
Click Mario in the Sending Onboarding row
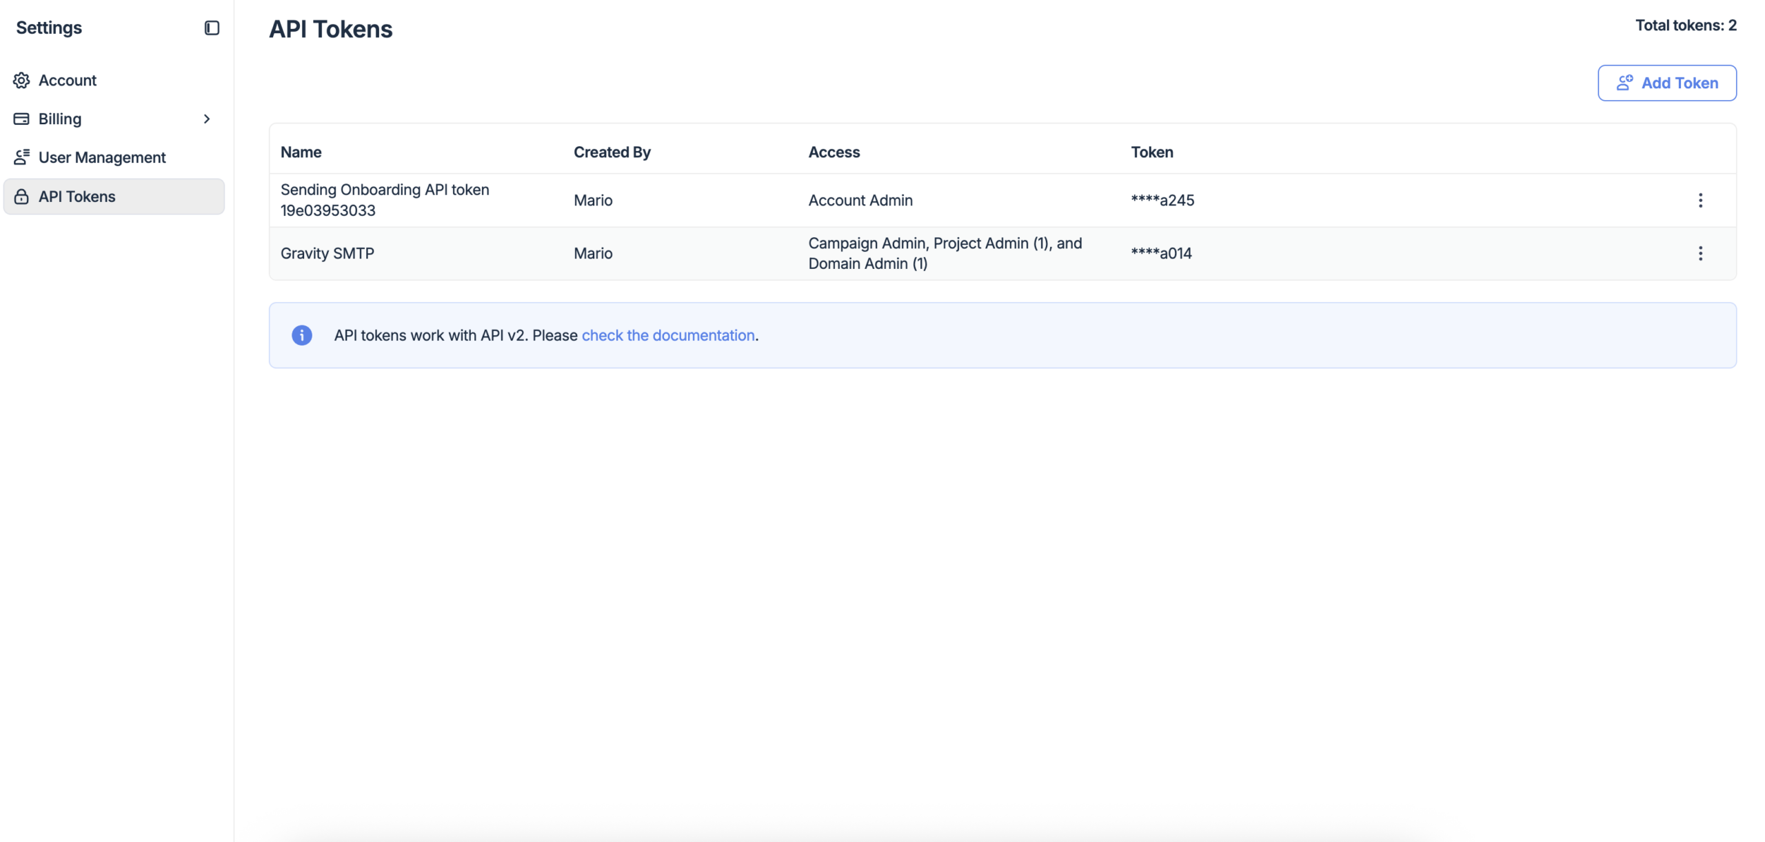pyautogui.click(x=593, y=200)
